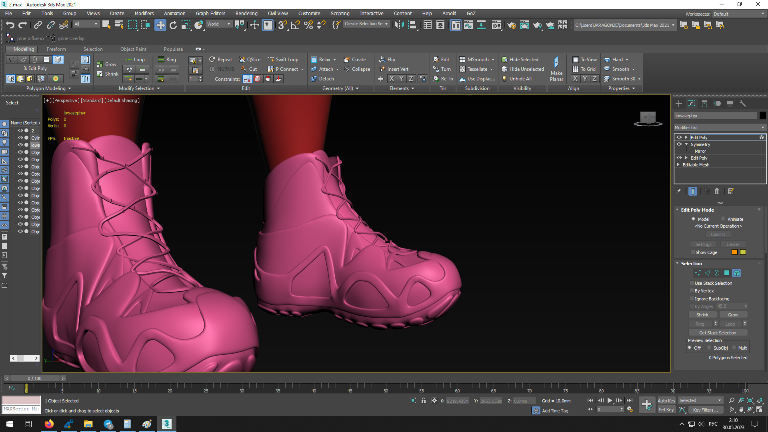768x432 pixels.
Task: Click the Get Stack Selection button
Action: tap(718, 333)
